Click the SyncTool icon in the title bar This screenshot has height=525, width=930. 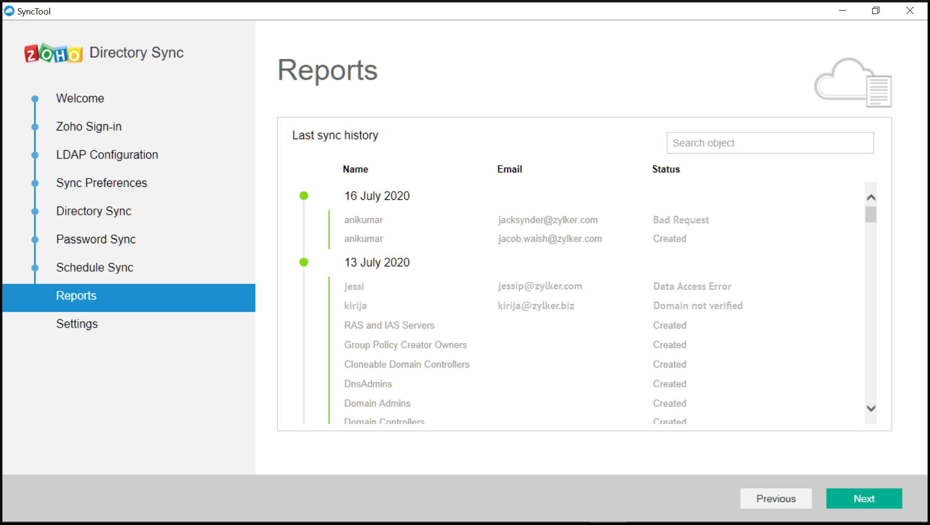(9, 11)
